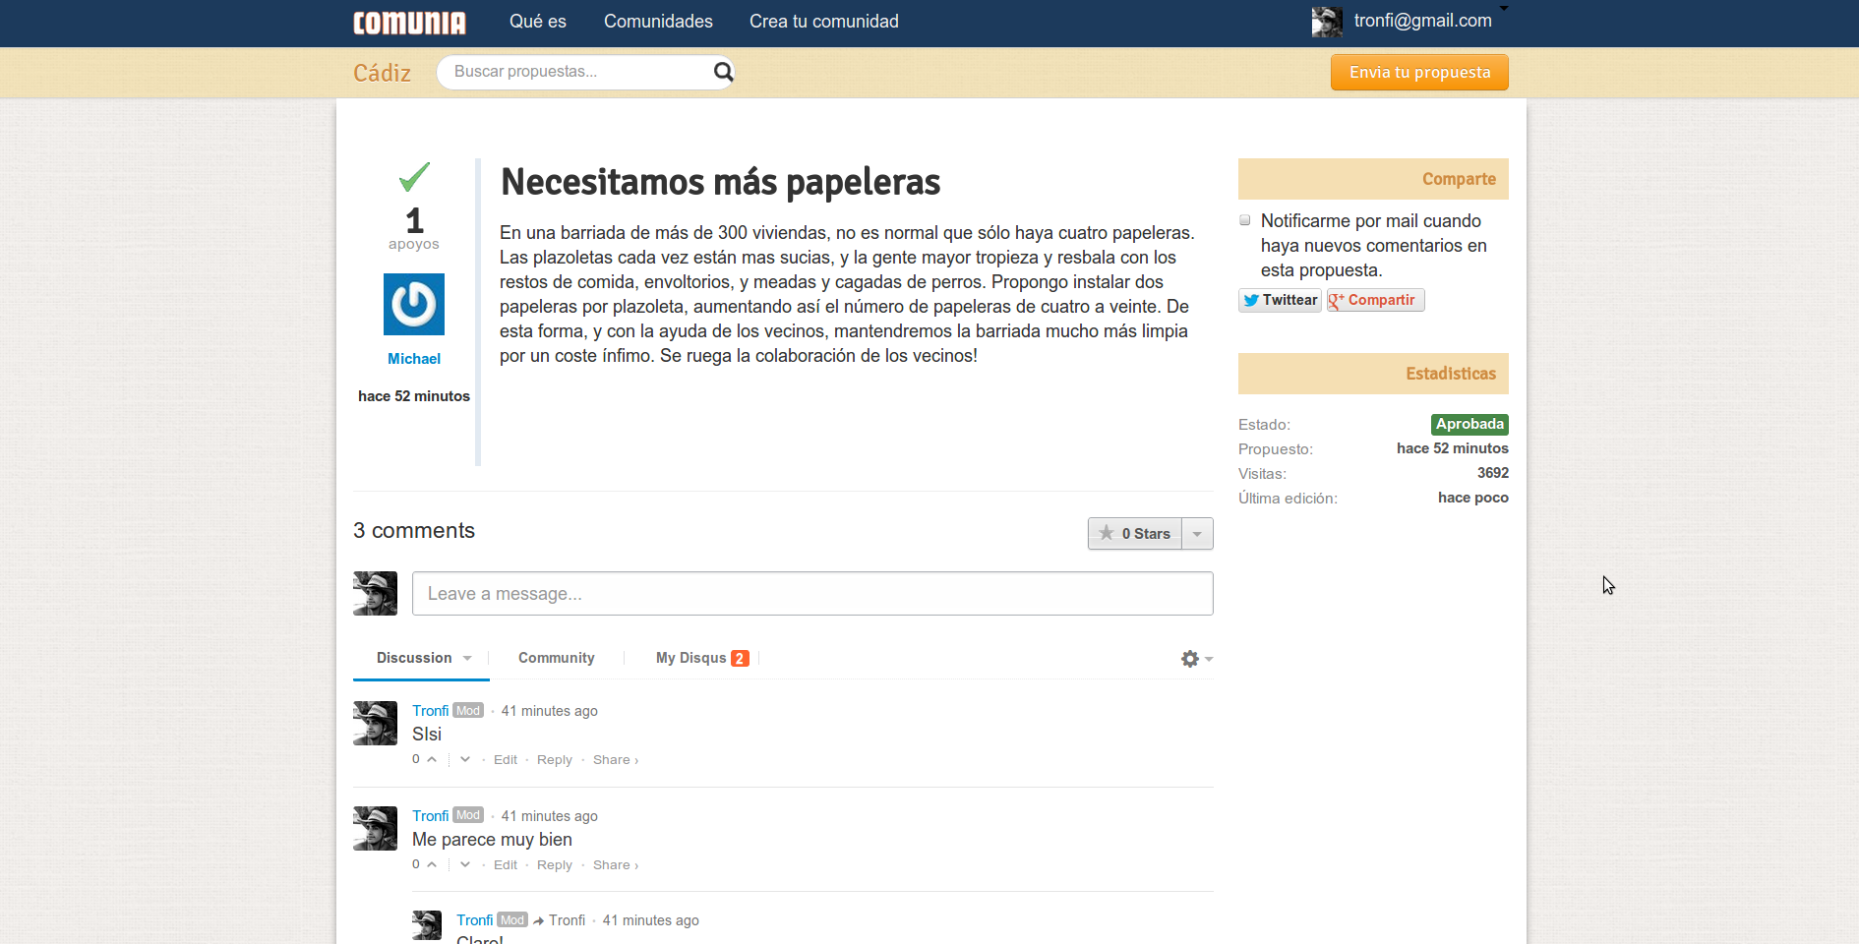
Task: Open the Disqus settings gear
Action: [x=1191, y=659]
